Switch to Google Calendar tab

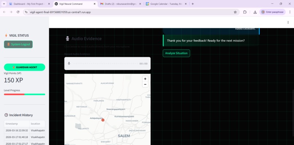[166, 4]
